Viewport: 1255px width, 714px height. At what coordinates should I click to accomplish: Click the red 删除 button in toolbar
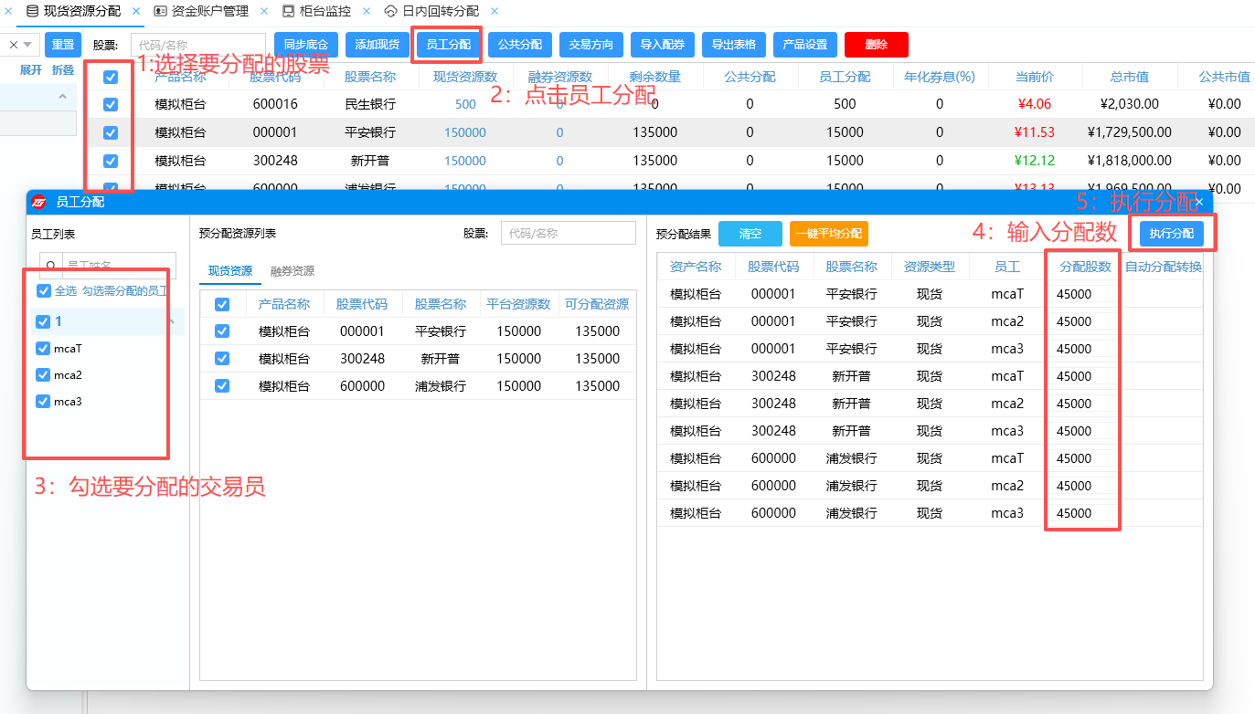(876, 45)
